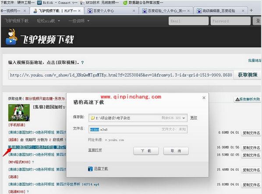The image size is (262, 194).
Task: Click the folder icon in the 保存到 field
Action: [x=93, y=118]
